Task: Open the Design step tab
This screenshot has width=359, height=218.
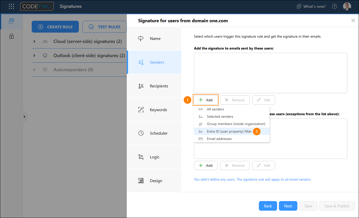Action: 154,181
